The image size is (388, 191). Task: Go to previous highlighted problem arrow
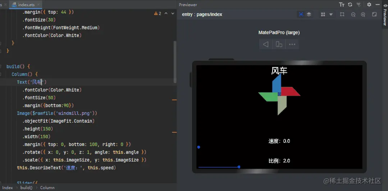tap(166, 13)
